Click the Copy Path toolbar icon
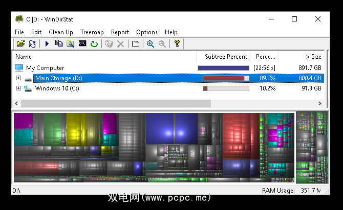The width and height of the screenshot is (343, 210). click(x=59, y=43)
